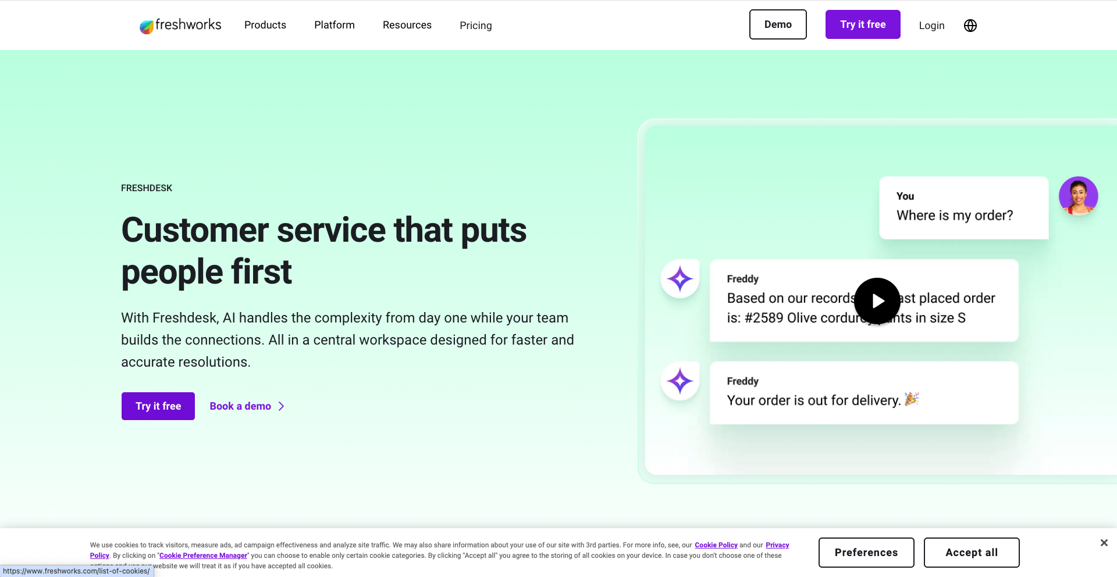Open the Products menu

click(x=265, y=25)
